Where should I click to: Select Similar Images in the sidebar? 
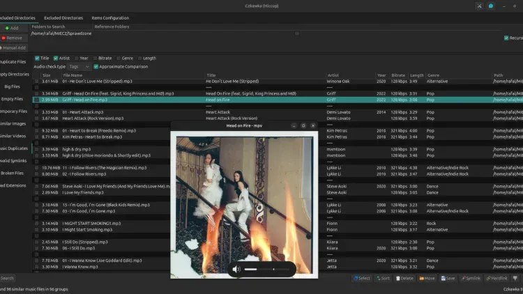[14, 123]
